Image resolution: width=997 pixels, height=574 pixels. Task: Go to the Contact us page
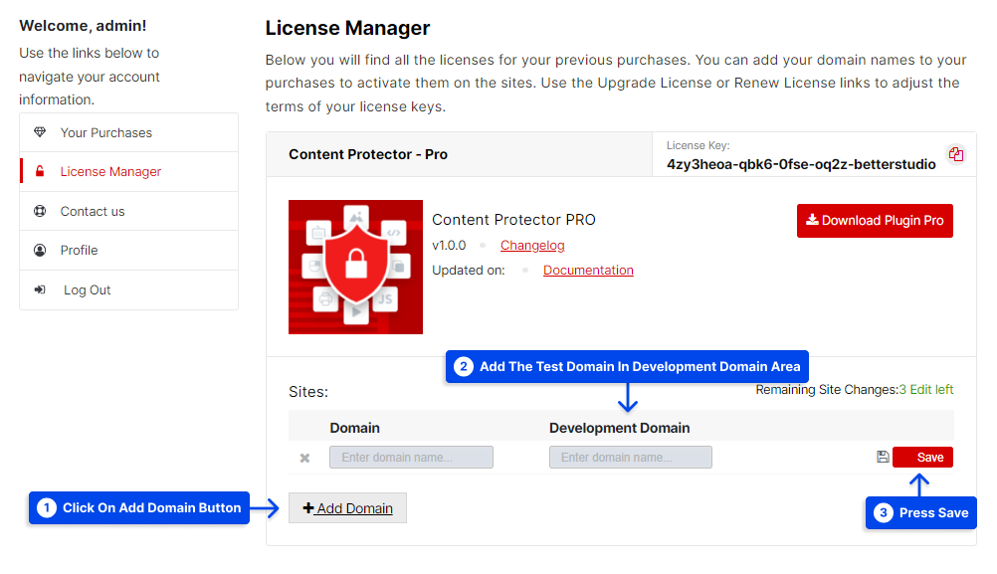pyautogui.click(x=129, y=211)
